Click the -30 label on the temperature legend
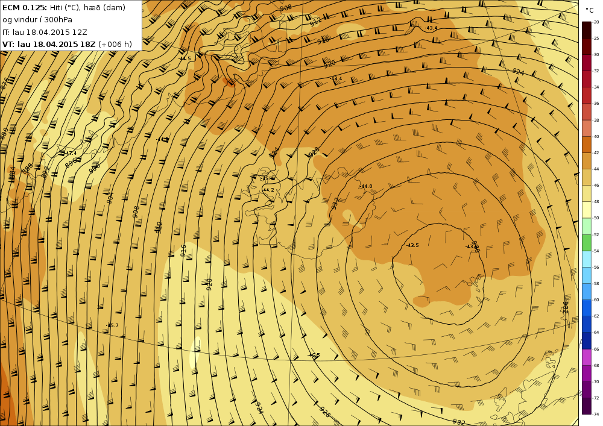 (x=596, y=55)
